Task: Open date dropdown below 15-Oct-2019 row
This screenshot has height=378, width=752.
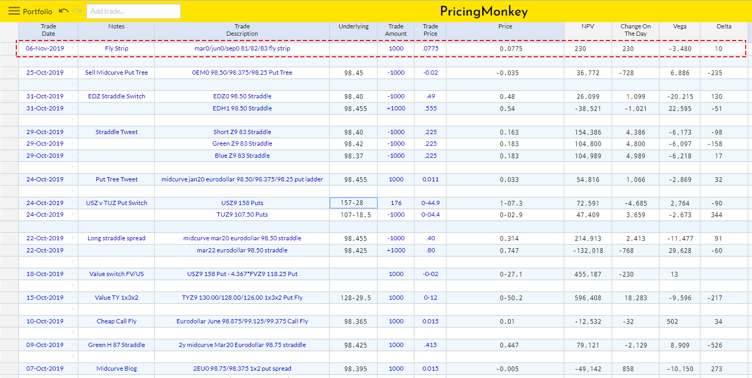Action: click(x=73, y=309)
